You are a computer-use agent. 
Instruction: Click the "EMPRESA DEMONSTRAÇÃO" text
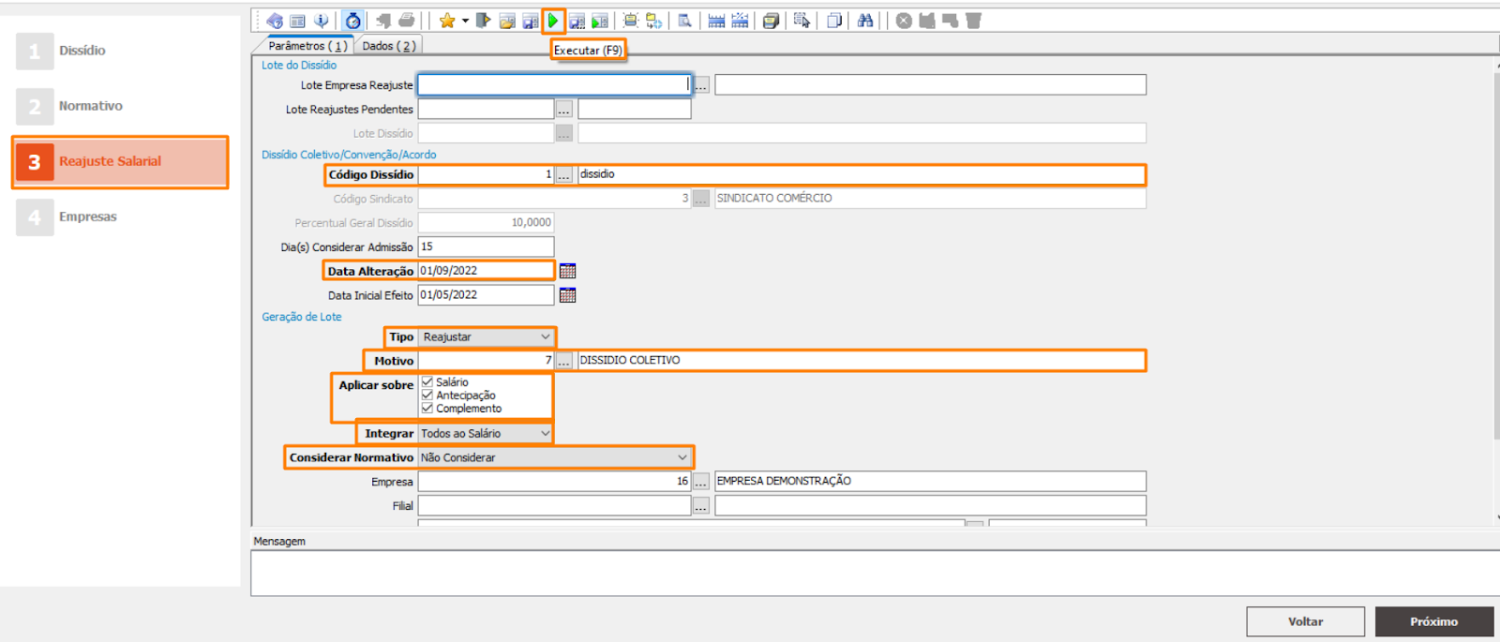pos(784,482)
